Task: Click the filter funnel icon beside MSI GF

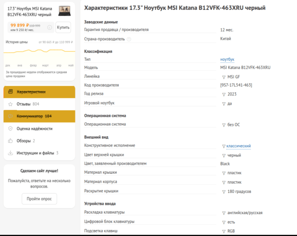Action: (224, 77)
